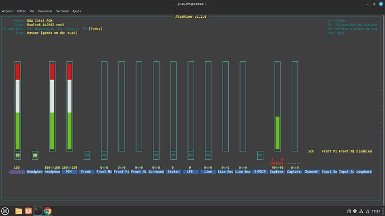Viewport: 385px width, 216px height.
Task: Select the PCM channel label
Action: point(70,171)
